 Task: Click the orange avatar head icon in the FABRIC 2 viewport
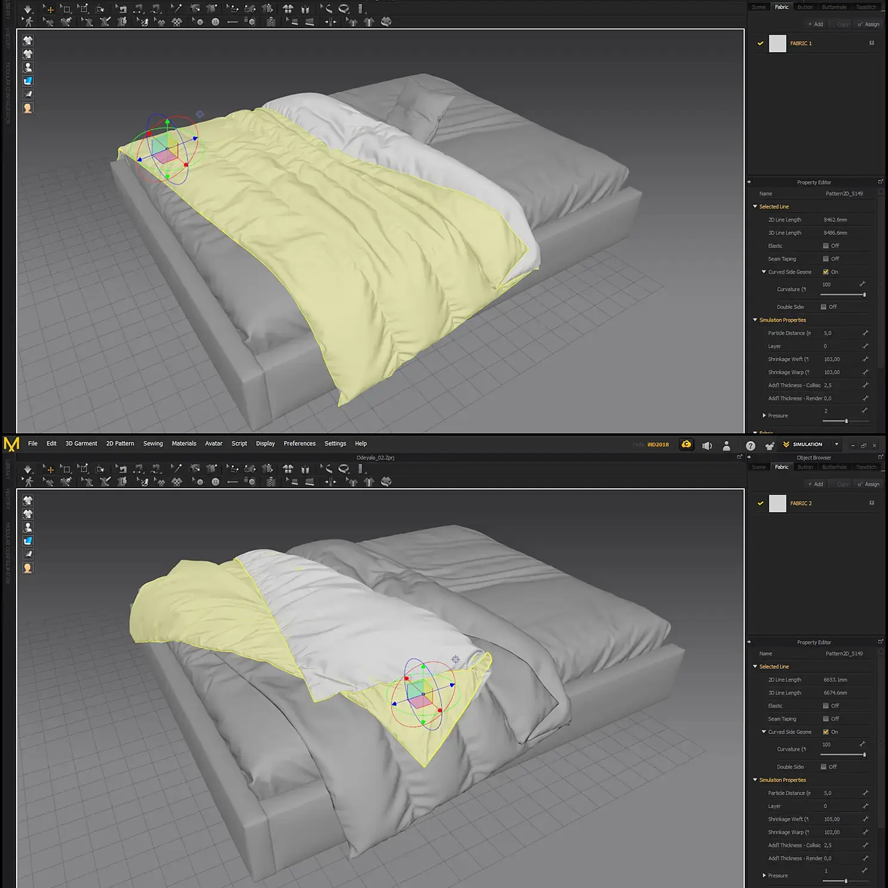(x=28, y=568)
